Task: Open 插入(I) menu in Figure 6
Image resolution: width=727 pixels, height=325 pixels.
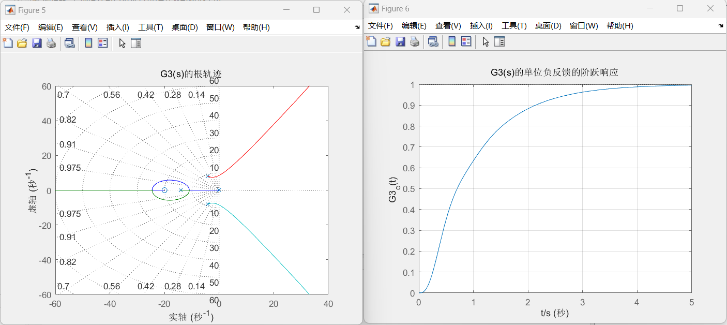Action: tap(481, 26)
